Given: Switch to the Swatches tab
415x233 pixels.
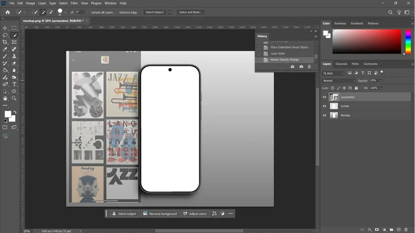Looking at the screenshot, I should coord(340,24).
